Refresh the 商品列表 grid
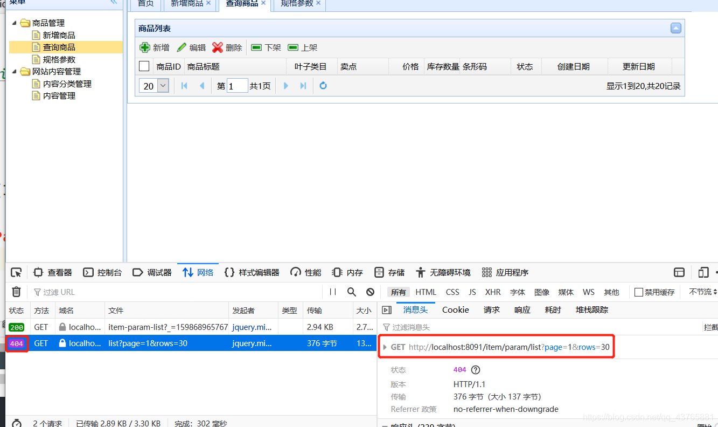Image resolution: width=718 pixels, height=427 pixels. tap(323, 86)
